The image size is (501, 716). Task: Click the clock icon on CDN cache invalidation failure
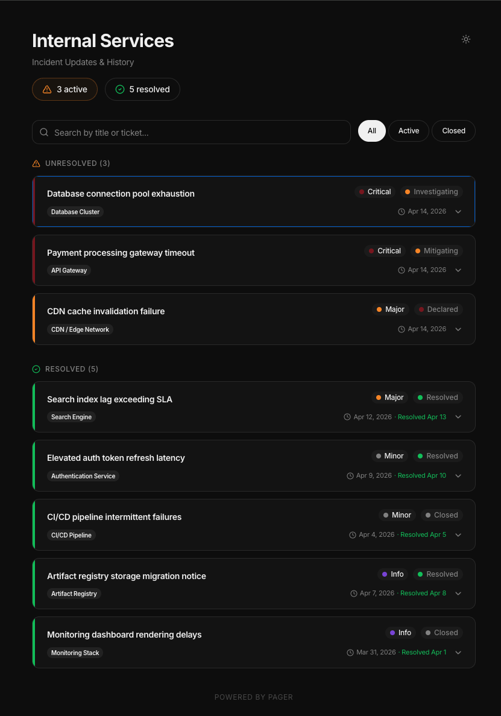401,329
